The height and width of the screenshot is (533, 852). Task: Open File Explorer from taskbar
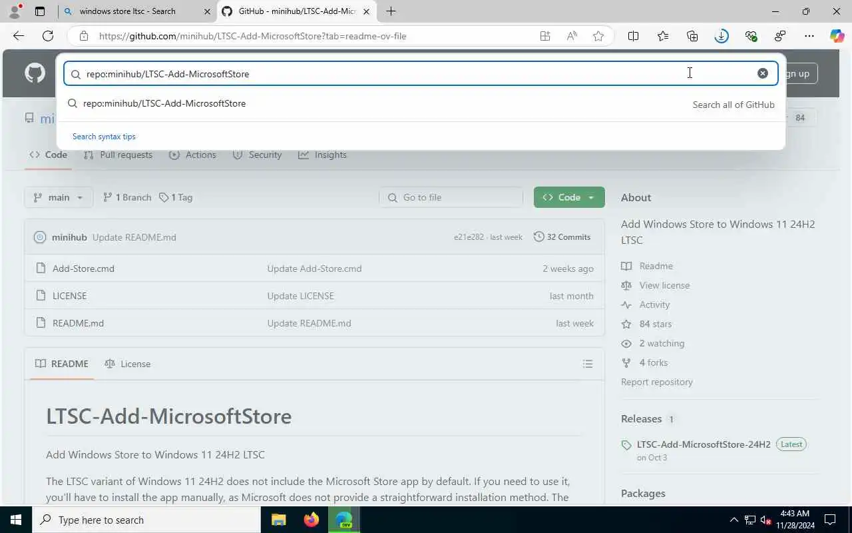coord(278,520)
